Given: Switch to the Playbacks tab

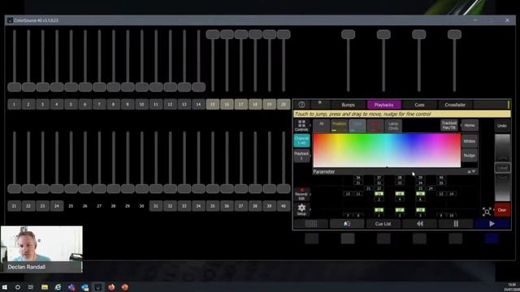Looking at the screenshot, I should point(383,105).
